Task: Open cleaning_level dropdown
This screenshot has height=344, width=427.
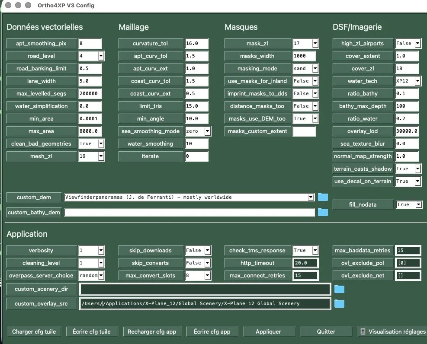Action: point(101,263)
